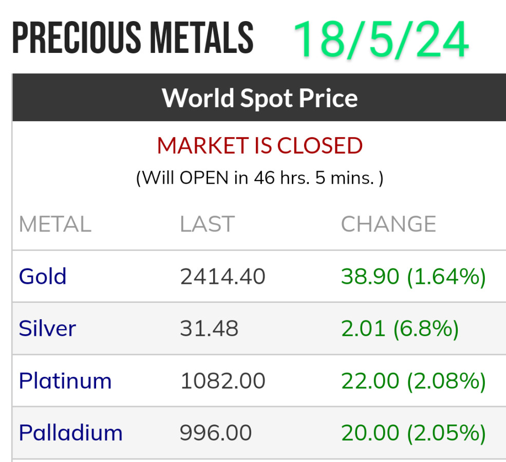Click the METAL column header
This screenshot has width=506, height=462.
[x=55, y=224]
